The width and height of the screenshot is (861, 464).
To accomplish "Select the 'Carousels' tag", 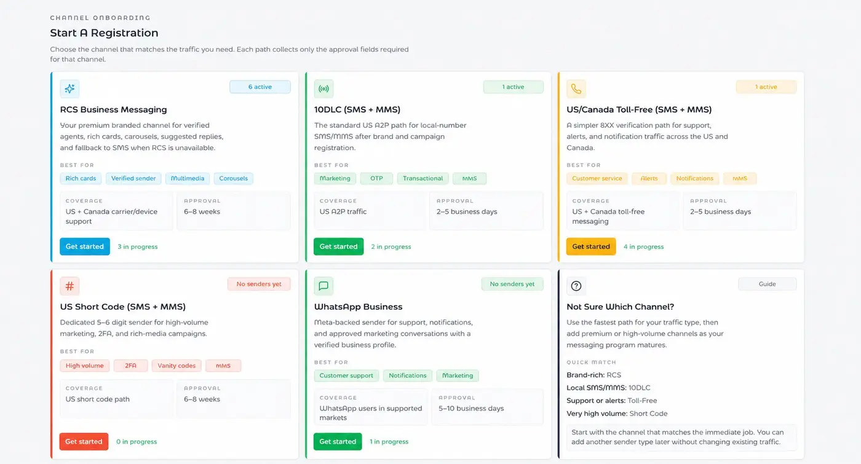I will (x=234, y=178).
